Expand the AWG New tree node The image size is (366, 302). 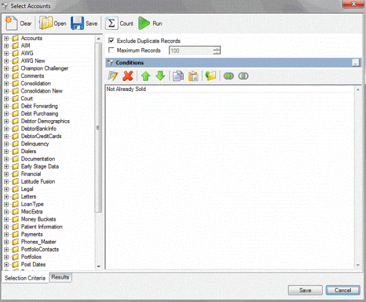[x=7, y=61]
